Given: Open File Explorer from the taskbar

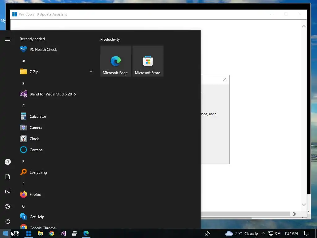Looking at the screenshot, I should click(40, 233).
